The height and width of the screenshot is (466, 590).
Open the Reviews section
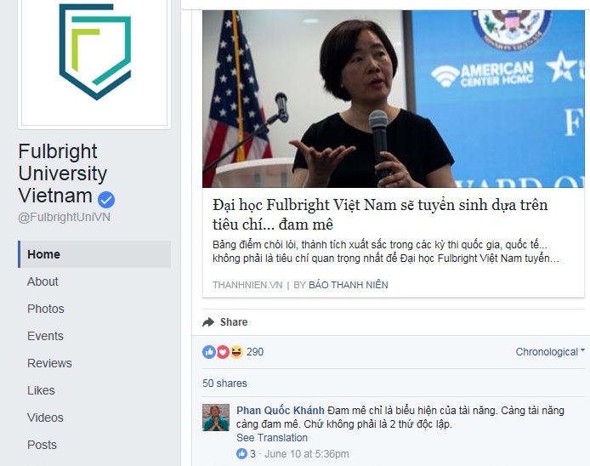pyautogui.click(x=49, y=363)
